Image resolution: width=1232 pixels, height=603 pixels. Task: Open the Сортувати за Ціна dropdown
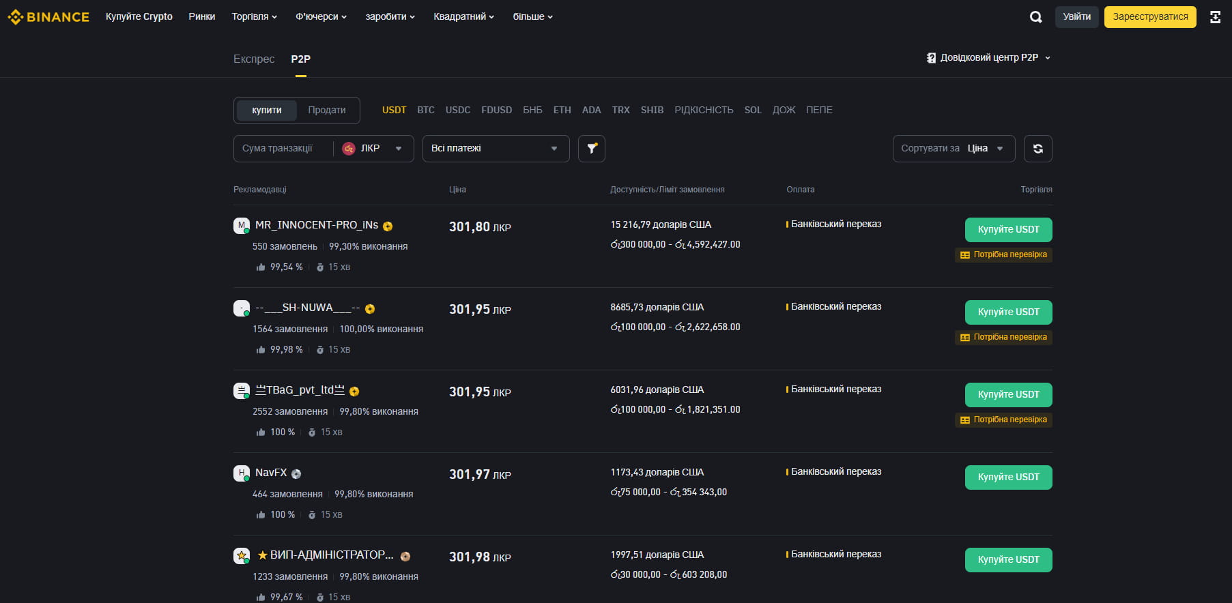click(x=953, y=149)
